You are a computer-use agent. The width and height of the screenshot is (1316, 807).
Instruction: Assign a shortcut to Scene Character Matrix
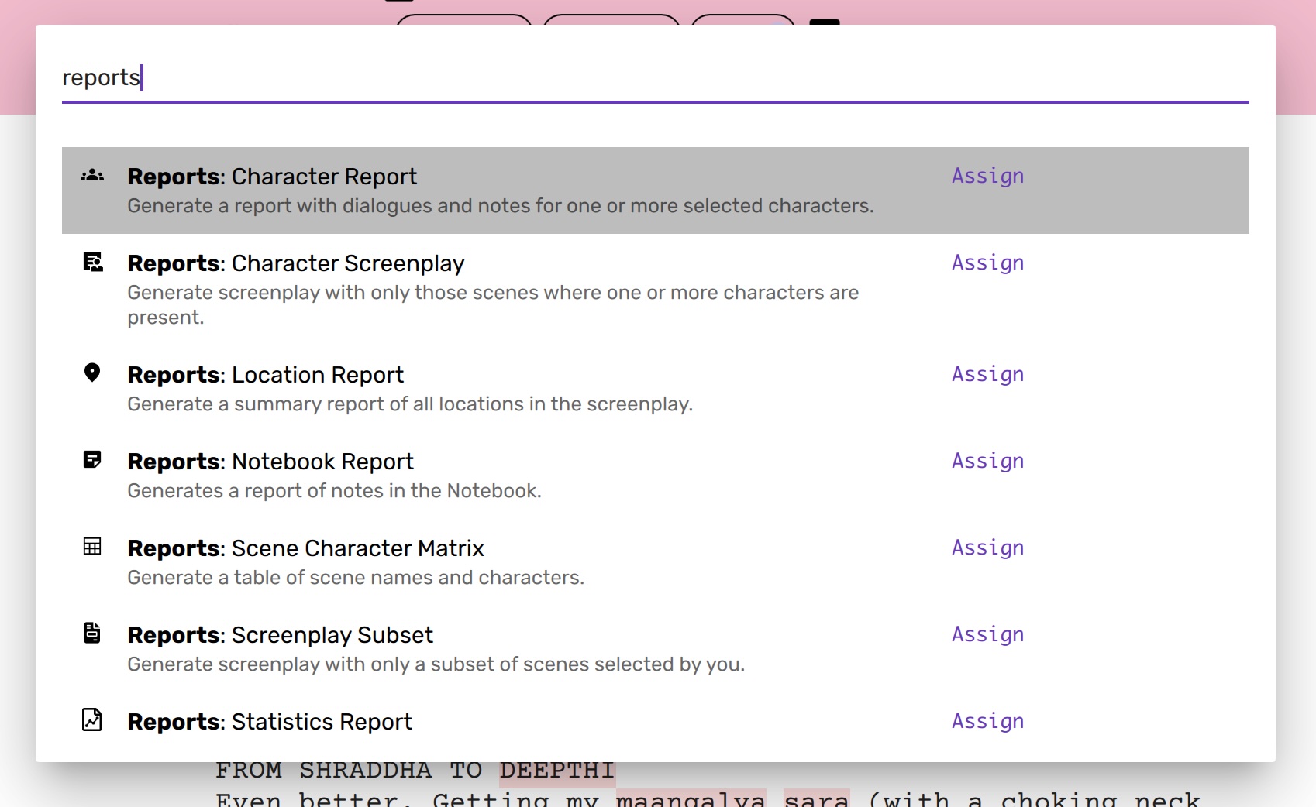987,548
